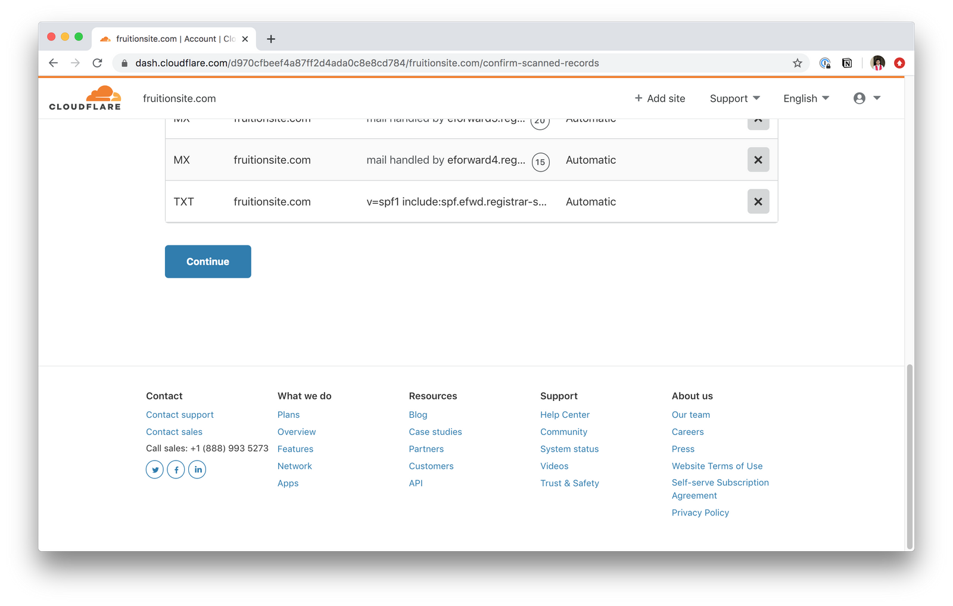This screenshot has height=606, width=953.
Task: Click the Notion extension icon
Action: click(x=846, y=63)
